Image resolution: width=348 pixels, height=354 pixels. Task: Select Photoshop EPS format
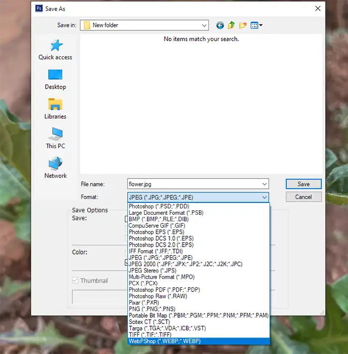[x=198, y=232]
